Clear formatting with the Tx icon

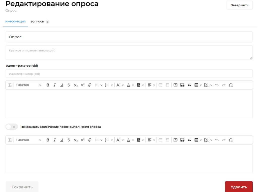[10, 85]
